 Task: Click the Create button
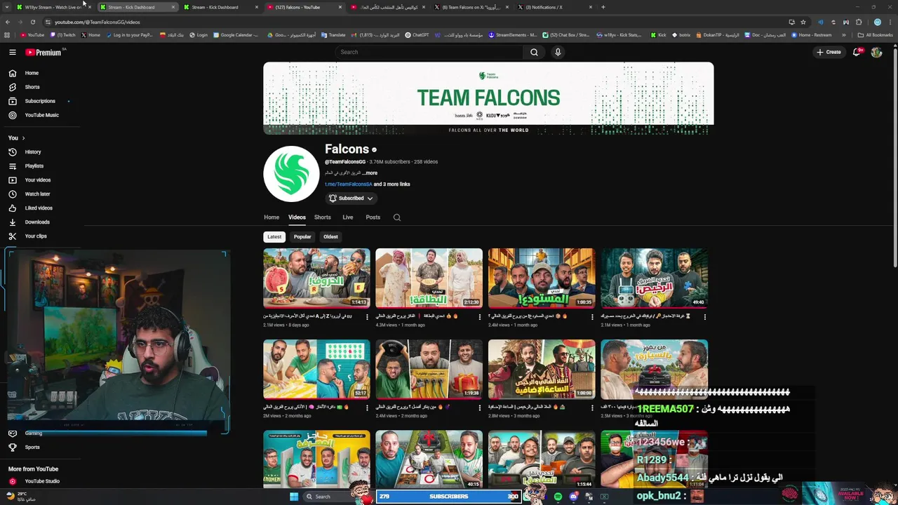[829, 52]
